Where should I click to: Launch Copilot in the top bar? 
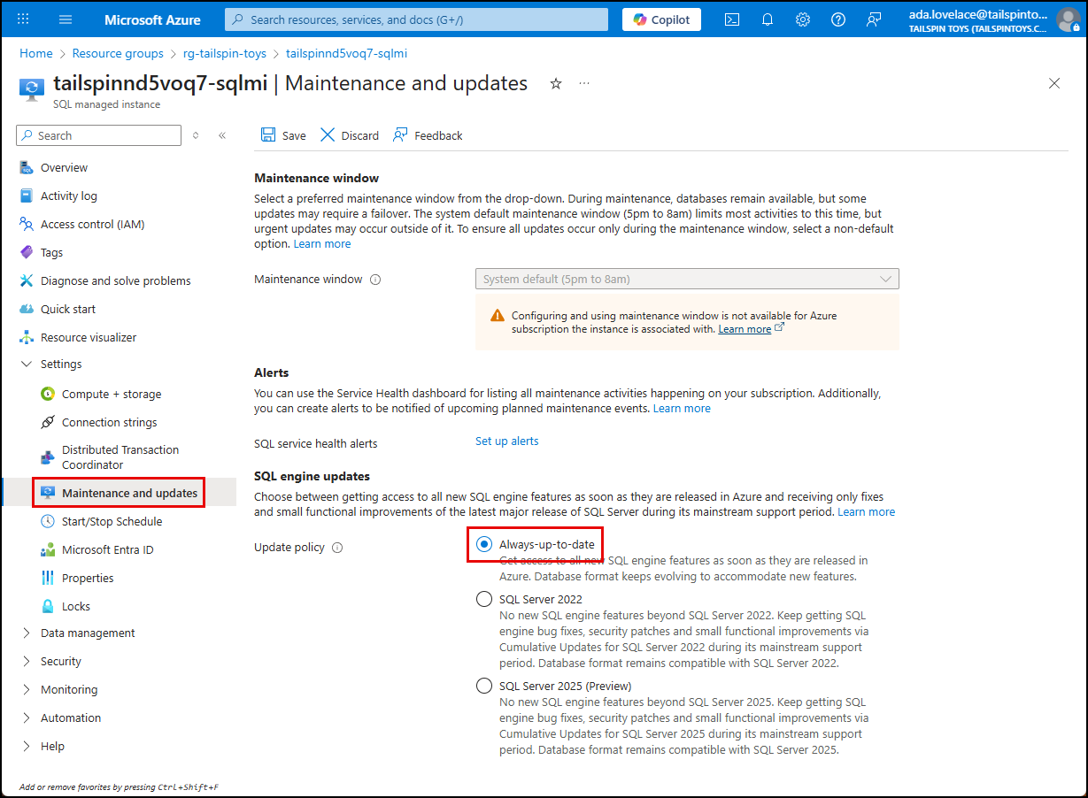[660, 19]
